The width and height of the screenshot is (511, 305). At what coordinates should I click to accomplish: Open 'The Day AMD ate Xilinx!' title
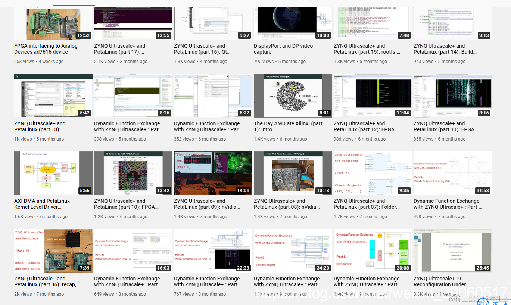pos(288,126)
